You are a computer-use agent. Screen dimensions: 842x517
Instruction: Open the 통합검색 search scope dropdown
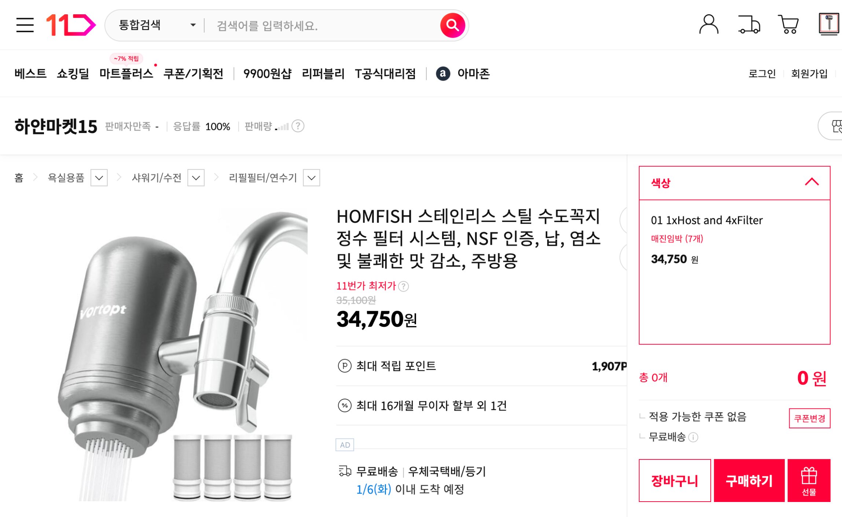coord(154,25)
